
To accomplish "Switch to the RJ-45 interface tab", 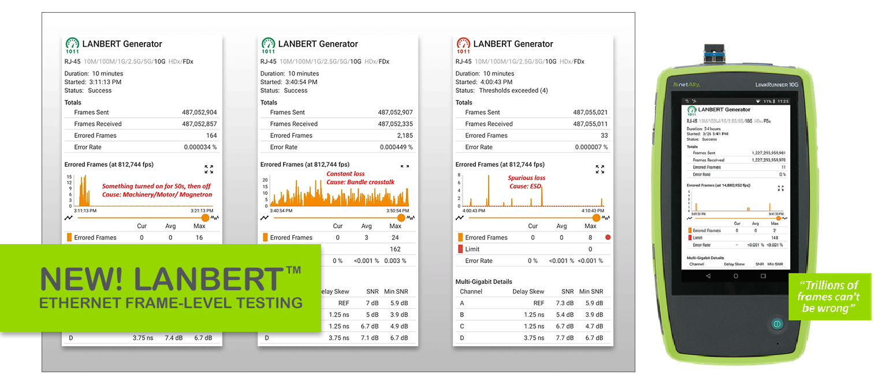I will (72, 61).
